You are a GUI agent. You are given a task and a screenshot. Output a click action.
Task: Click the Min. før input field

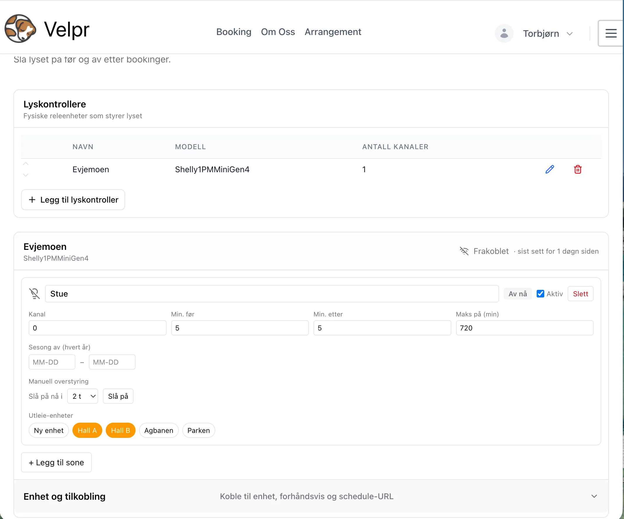240,328
